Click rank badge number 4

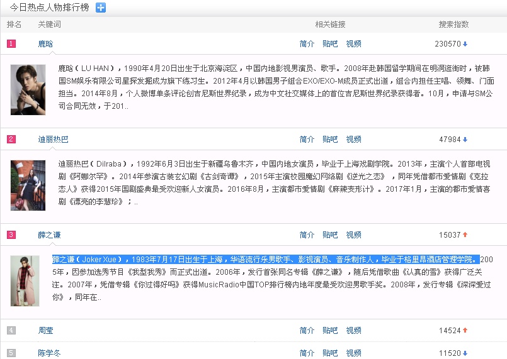pyautogui.click(x=11, y=330)
